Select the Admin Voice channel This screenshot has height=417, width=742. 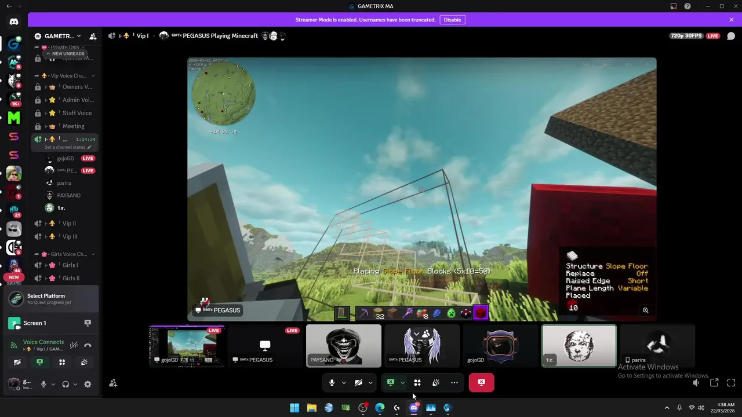tap(64, 100)
